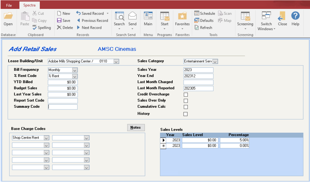
Task: Open the database folder icon
Action: click(x=8, y=16)
